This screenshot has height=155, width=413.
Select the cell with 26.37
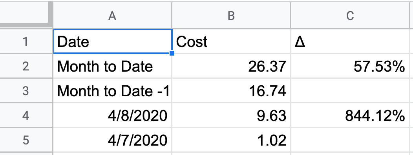click(x=231, y=66)
